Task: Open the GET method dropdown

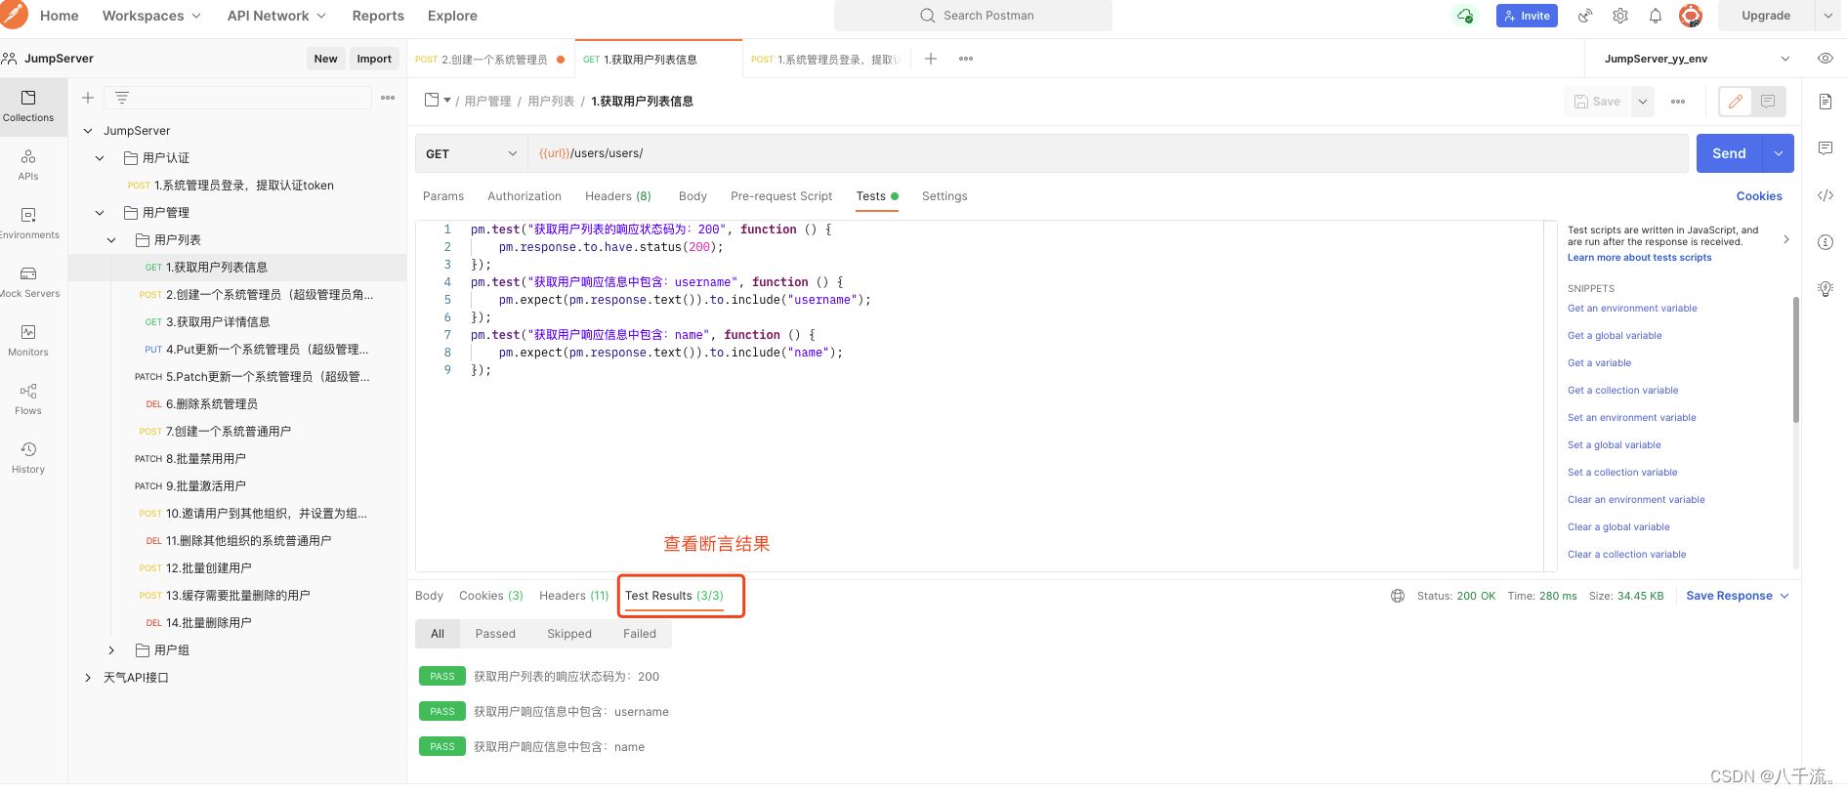Action: (x=471, y=153)
